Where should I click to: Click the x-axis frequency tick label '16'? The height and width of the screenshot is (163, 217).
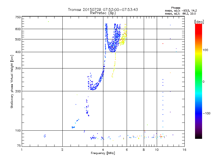click(x=184, y=150)
